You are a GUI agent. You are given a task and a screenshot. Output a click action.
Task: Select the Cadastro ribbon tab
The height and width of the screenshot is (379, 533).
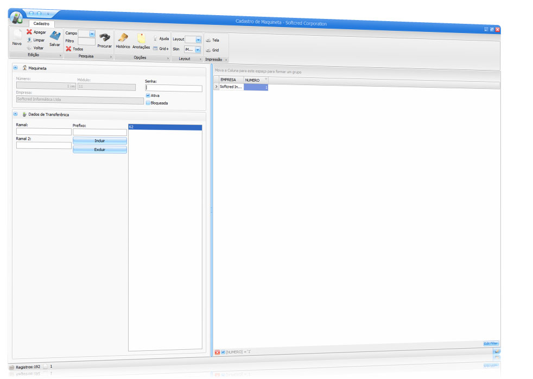(41, 24)
